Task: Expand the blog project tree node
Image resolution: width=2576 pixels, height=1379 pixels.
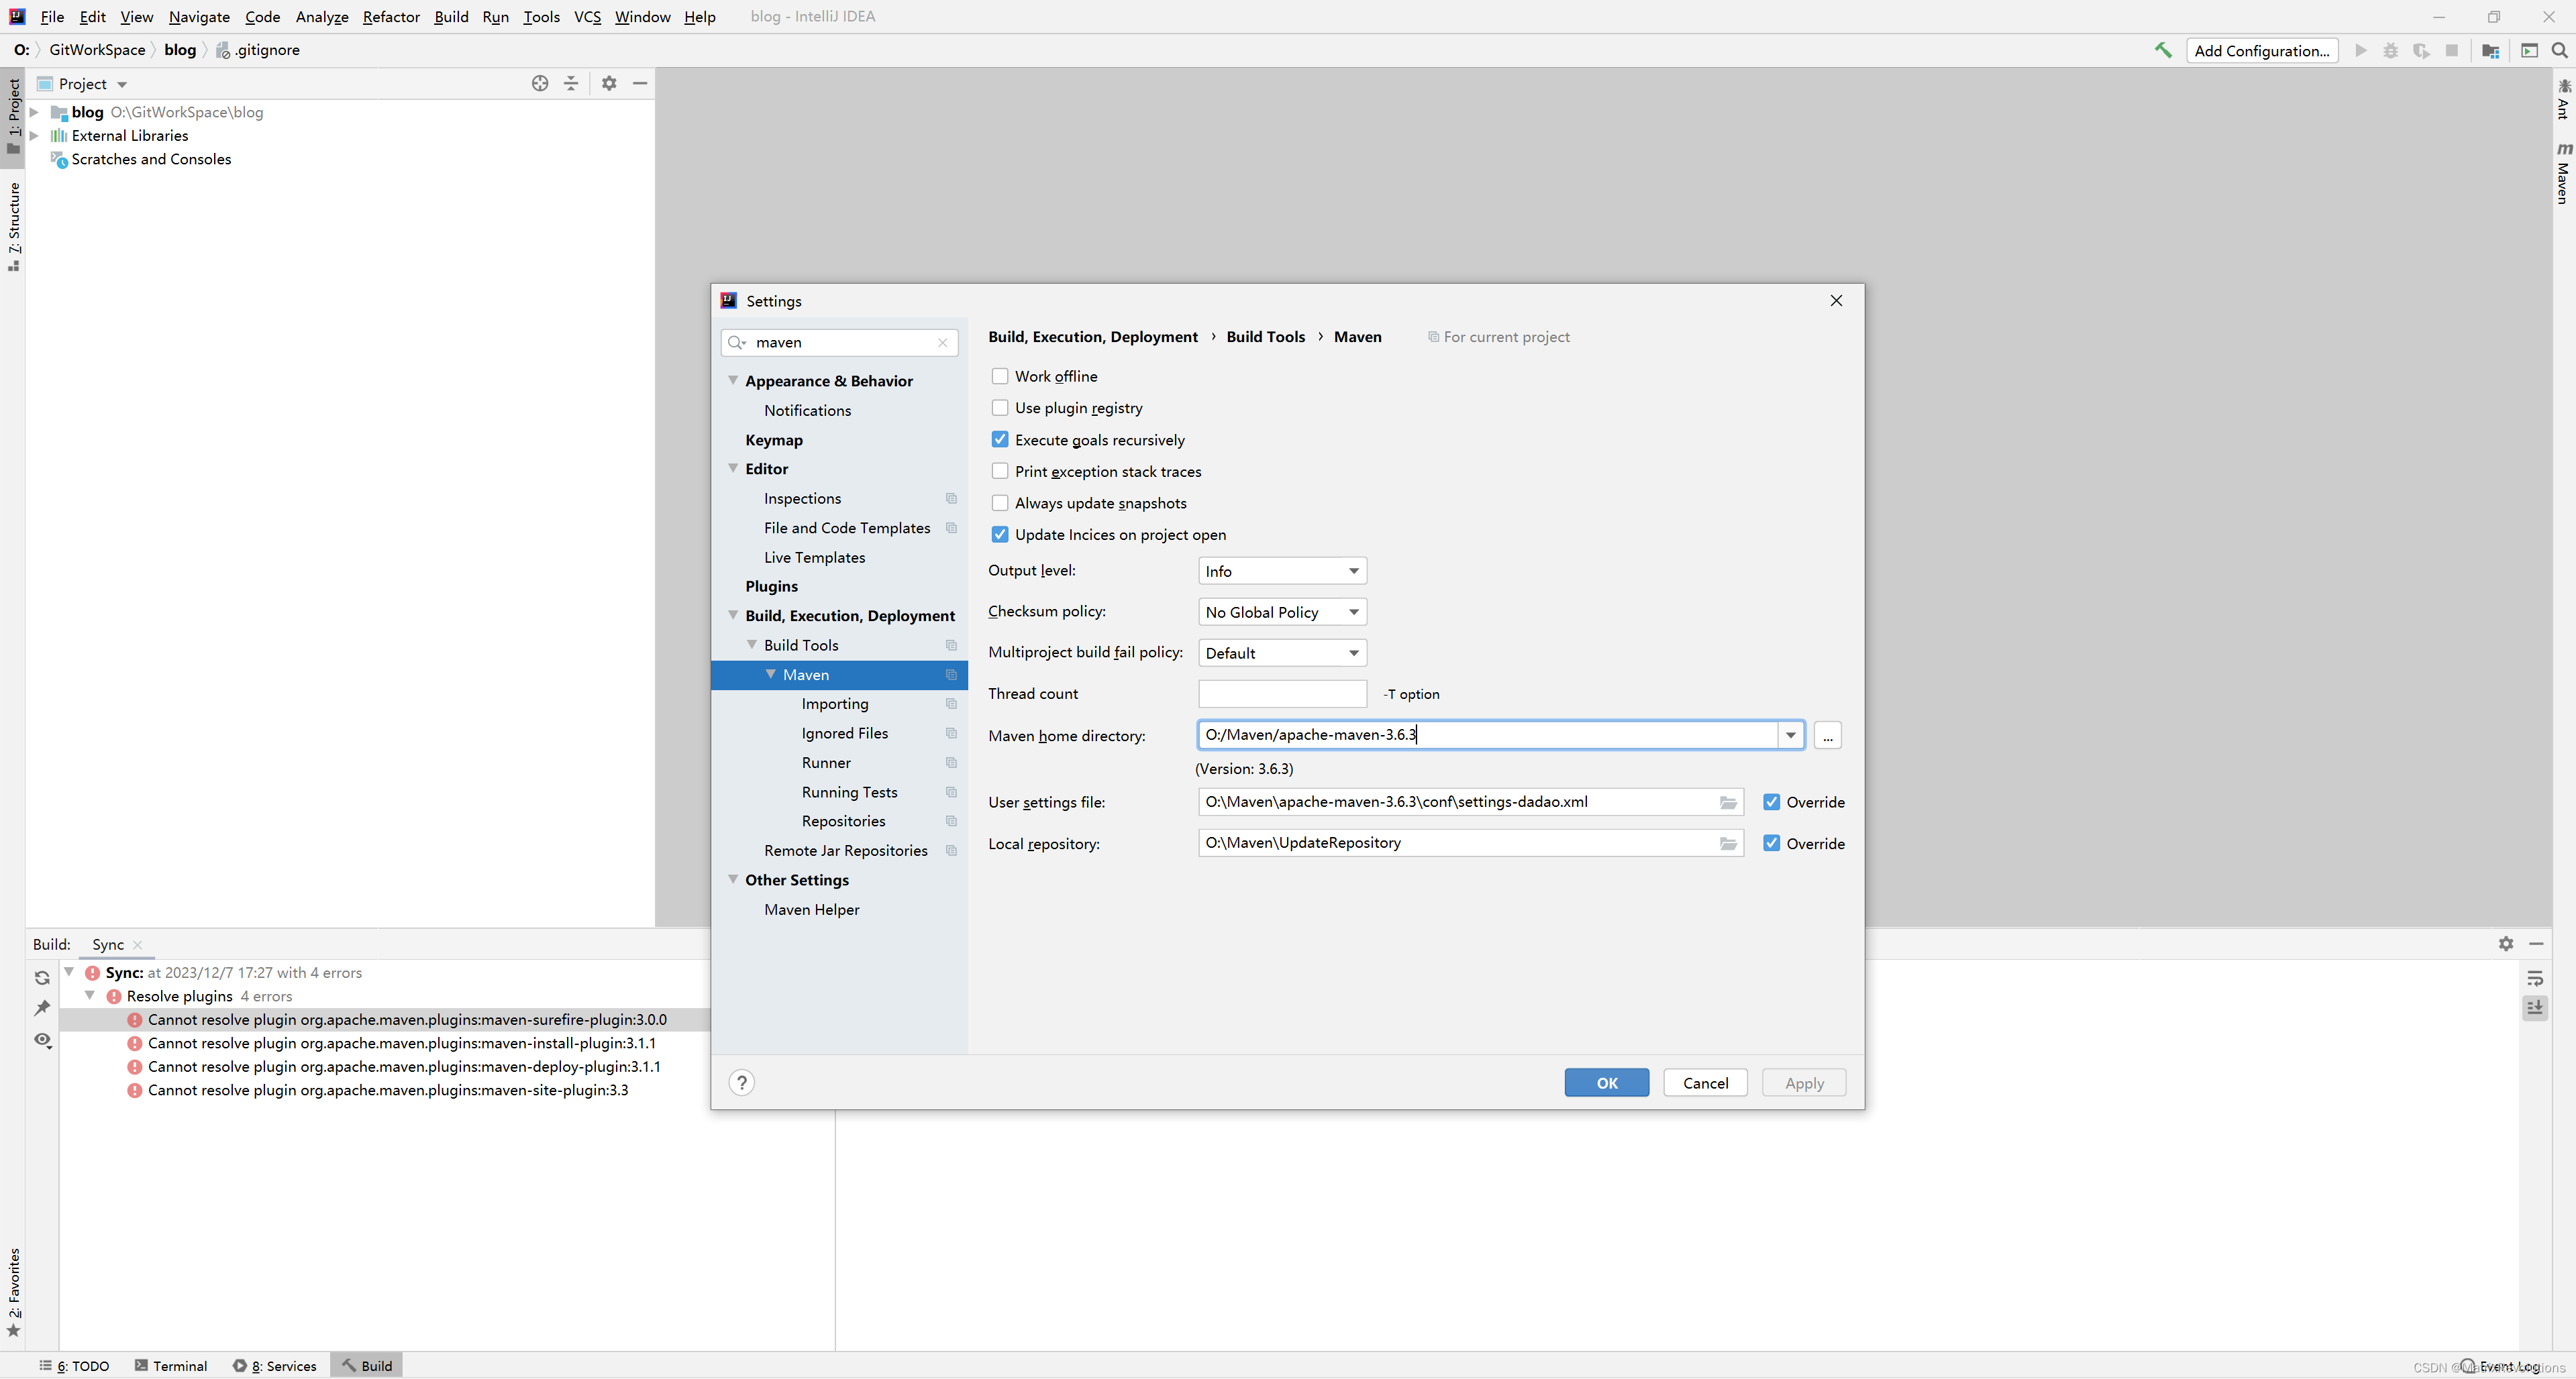Action: pos(34,112)
